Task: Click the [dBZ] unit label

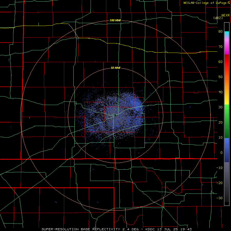Action: (218, 18)
